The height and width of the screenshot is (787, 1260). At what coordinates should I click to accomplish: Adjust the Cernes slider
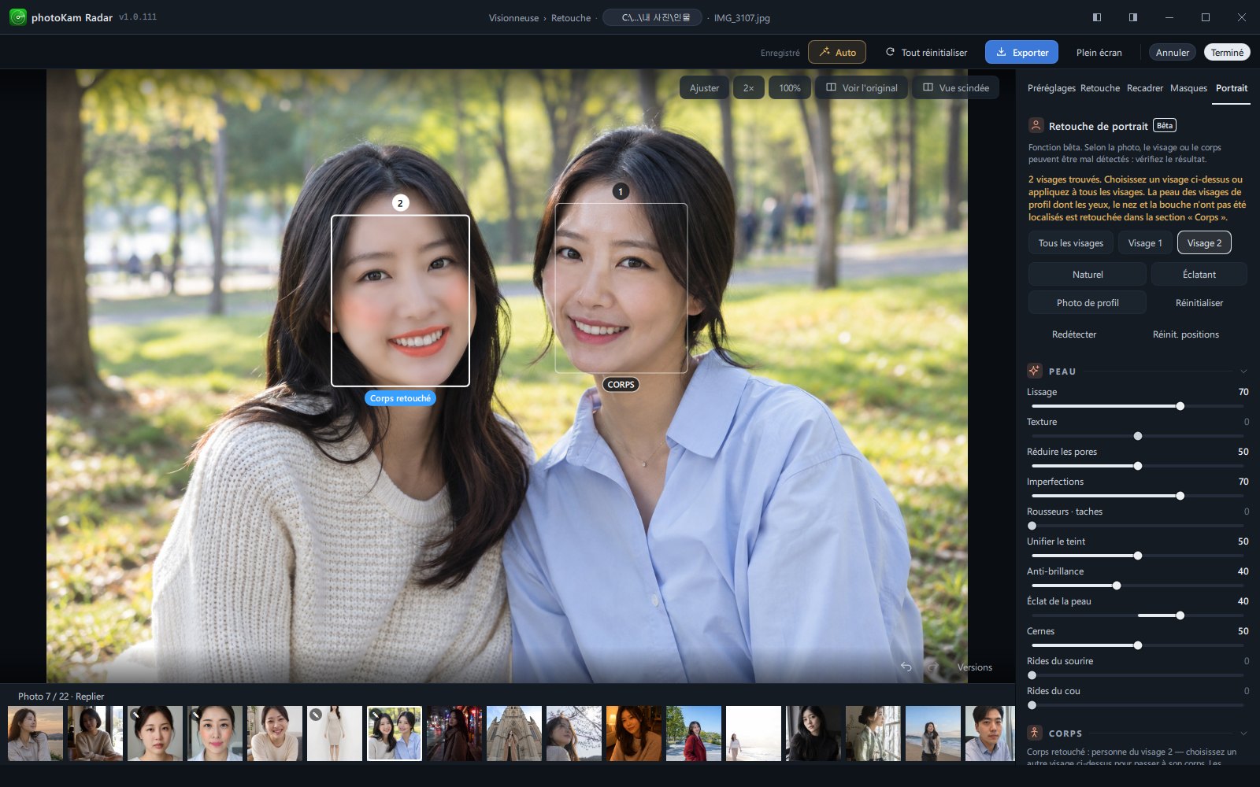[1137, 645]
